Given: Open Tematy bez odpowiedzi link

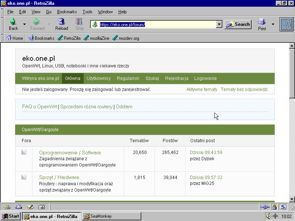Looking at the screenshot, I should coord(244,90).
